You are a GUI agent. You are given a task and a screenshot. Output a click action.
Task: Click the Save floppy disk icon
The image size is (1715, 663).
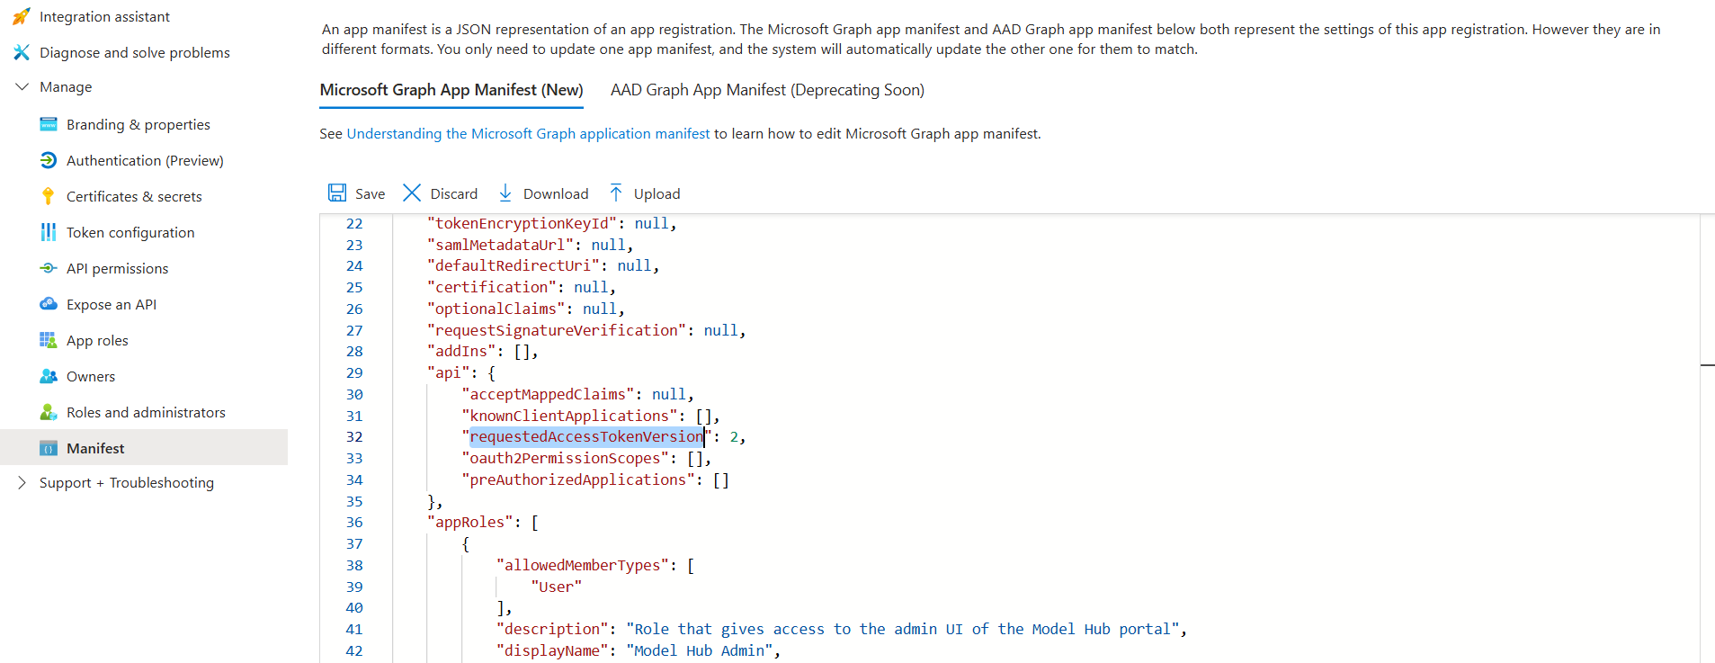337,193
